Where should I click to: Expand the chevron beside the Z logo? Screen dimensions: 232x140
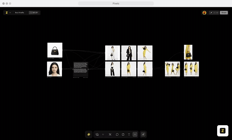(x=10, y=13)
